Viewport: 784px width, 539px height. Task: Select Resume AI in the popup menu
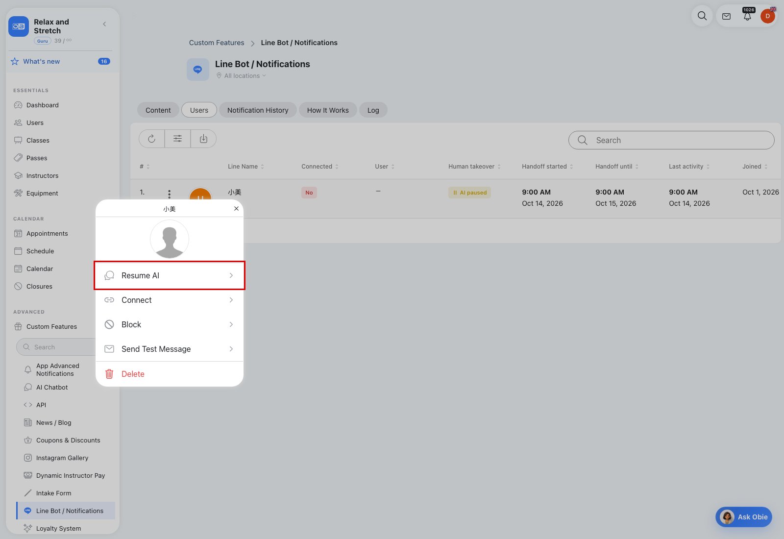coord(170,275)
